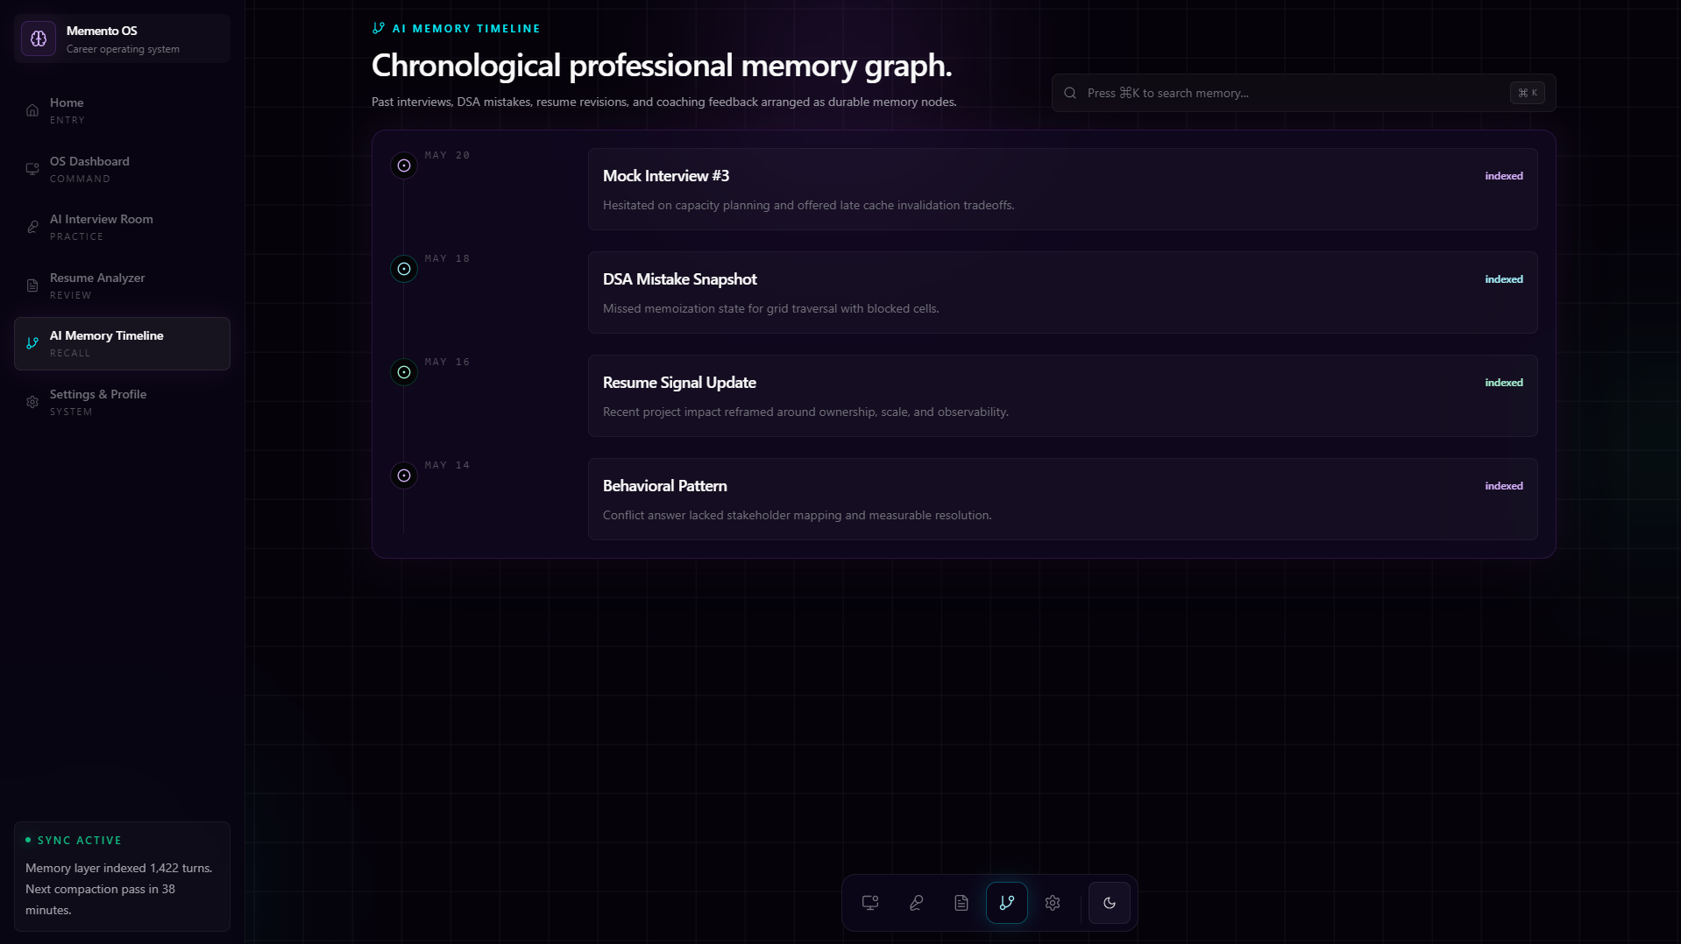Click the MAY 16 date label

[447, 362]
